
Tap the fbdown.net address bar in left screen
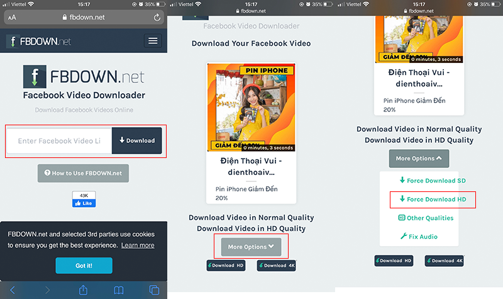click(84, 18)
